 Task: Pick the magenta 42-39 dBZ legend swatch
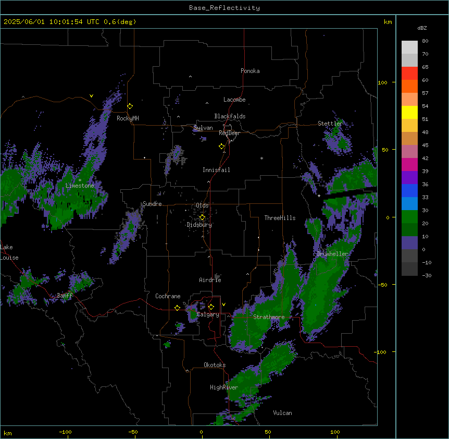pos(409,164)
